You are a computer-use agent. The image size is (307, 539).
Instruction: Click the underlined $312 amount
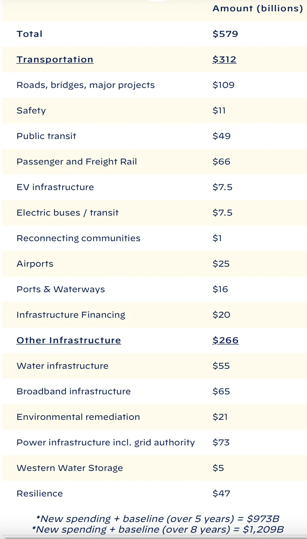pyautogui.click(x=224, y=60)
